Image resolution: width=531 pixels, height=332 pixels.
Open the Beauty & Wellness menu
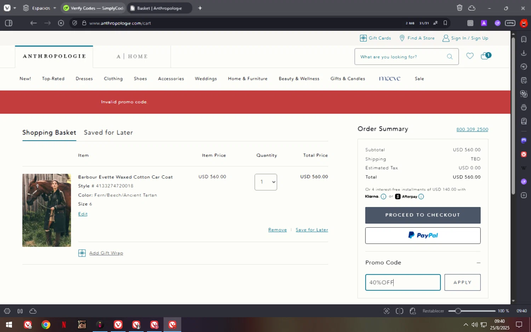(299, 79)
